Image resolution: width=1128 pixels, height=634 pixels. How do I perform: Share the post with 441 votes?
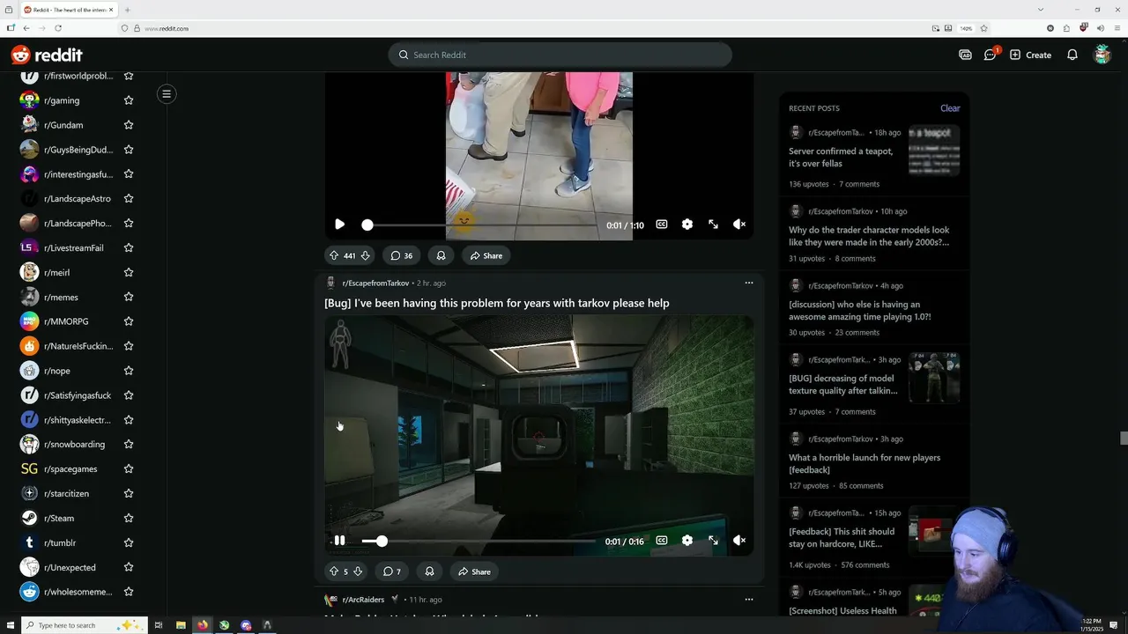click(486, 255)
